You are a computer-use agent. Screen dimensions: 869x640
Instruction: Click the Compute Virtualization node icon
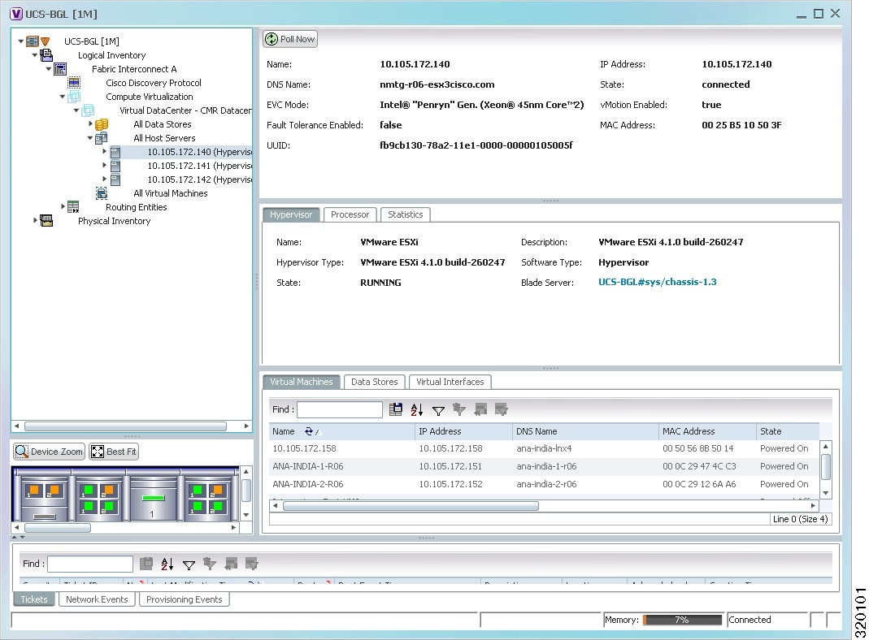pyautogui.click(x=74, y=97)
